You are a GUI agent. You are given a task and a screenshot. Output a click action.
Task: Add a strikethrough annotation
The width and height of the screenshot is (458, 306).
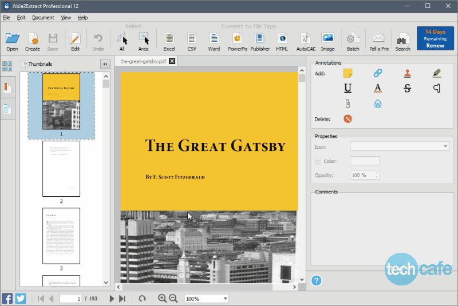pos(408,88)
